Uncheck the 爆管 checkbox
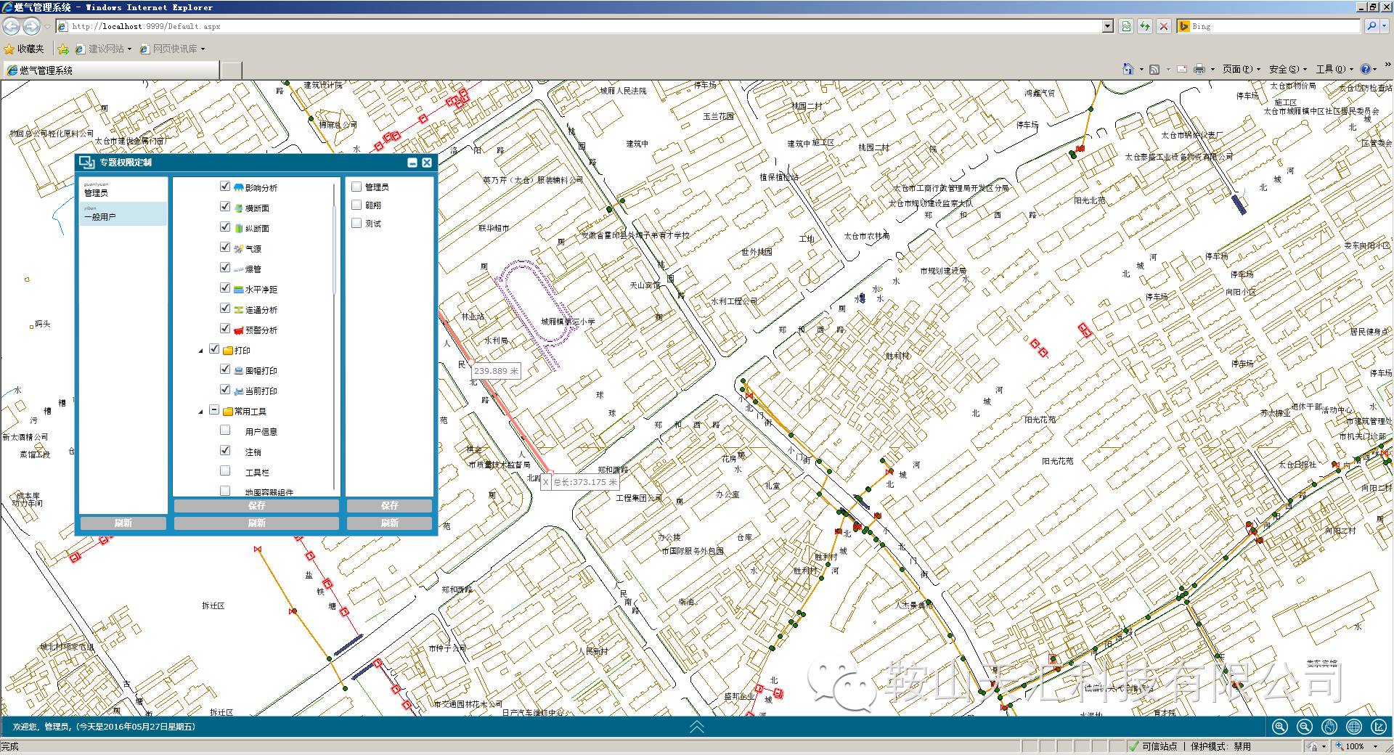1394x755 pixels. point(225,268)
